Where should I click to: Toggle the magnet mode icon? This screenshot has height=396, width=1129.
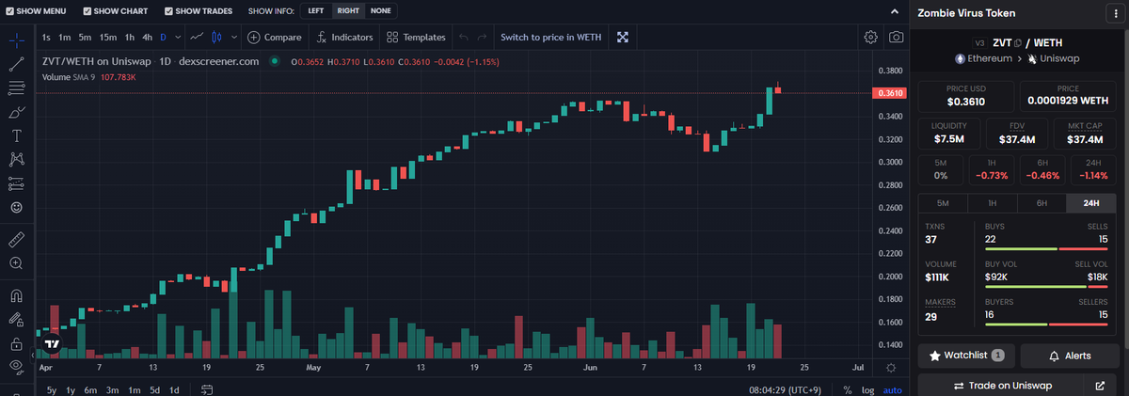tap(16, 295)
